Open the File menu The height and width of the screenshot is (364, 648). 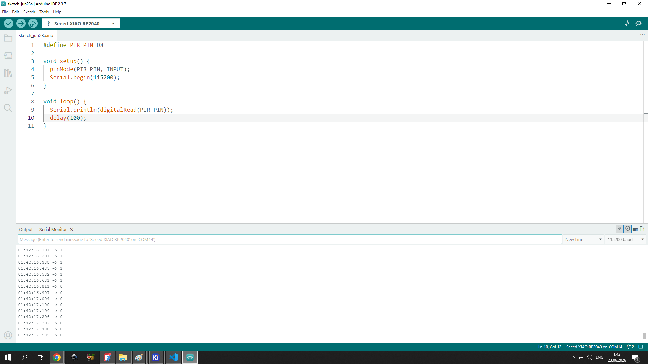click(5, 12)
